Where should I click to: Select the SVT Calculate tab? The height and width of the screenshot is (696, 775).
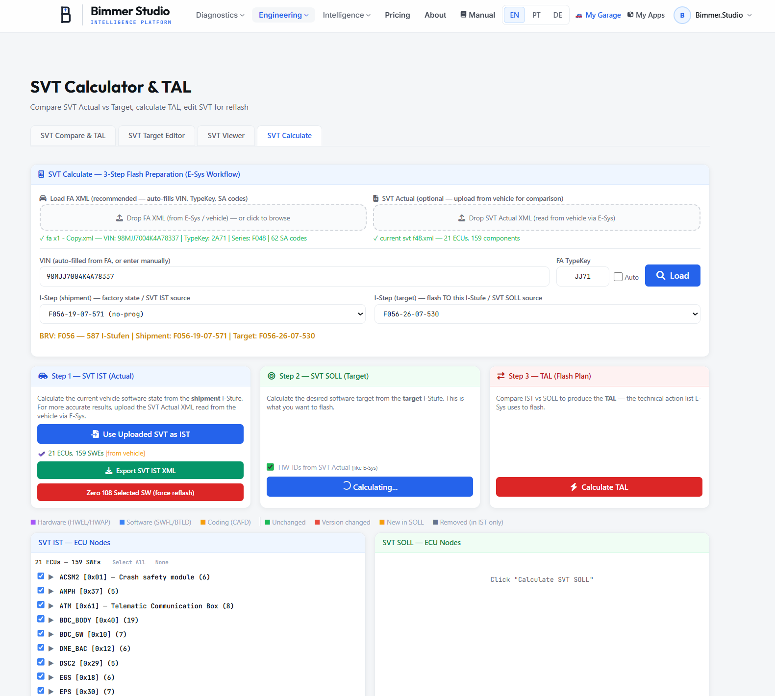coord(290,136)
